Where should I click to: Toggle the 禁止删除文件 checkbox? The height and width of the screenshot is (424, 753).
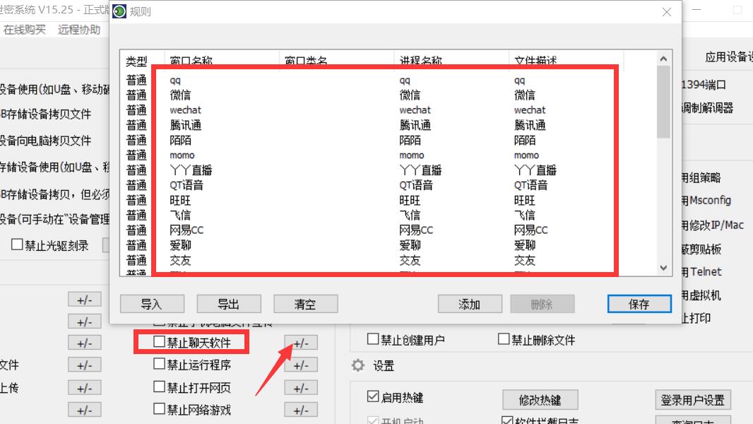[x=503, y=339]
